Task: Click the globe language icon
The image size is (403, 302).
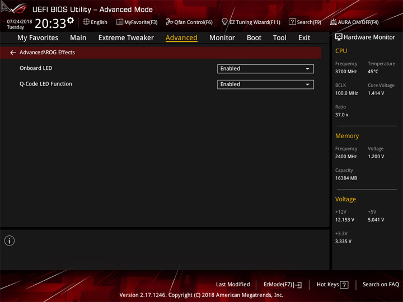Action: point(86,22)
